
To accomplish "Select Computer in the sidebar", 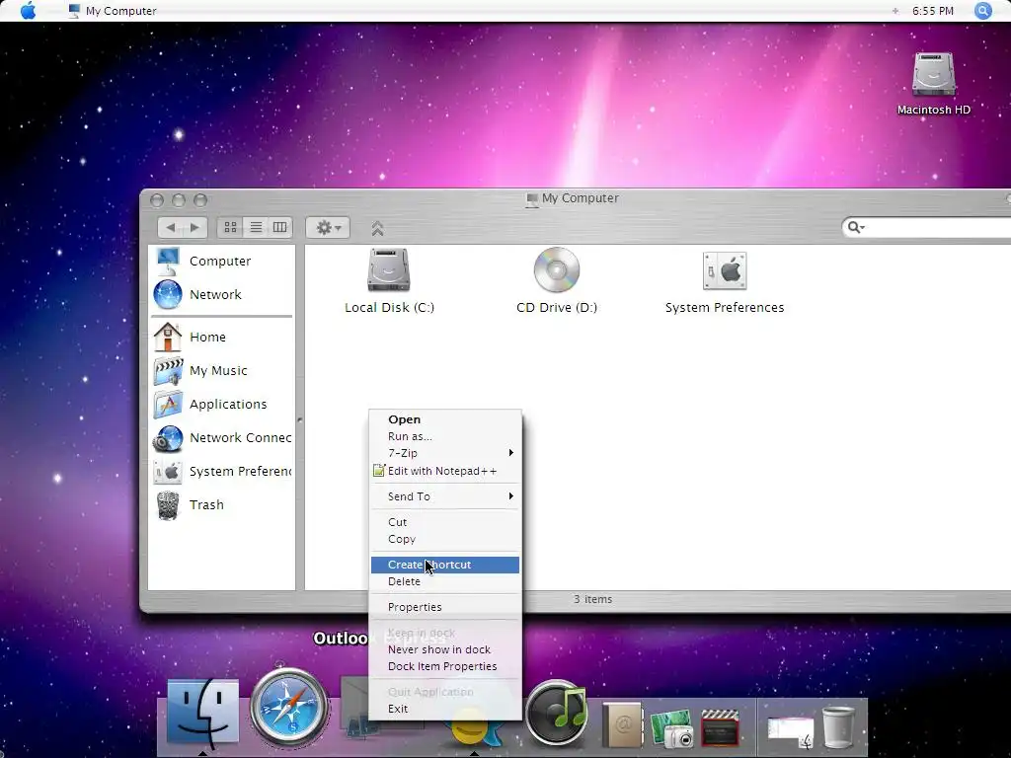I will coord(219,261).
